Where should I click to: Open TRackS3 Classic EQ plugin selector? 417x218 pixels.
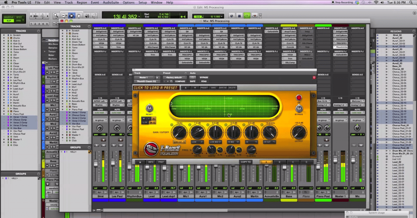(147, 81)
